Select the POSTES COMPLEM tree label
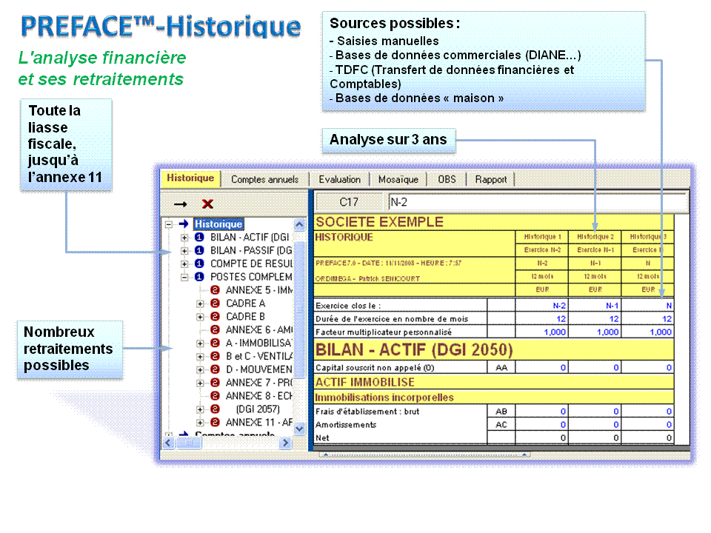Viewport: 711px width, 533px height. pos(251,276)
